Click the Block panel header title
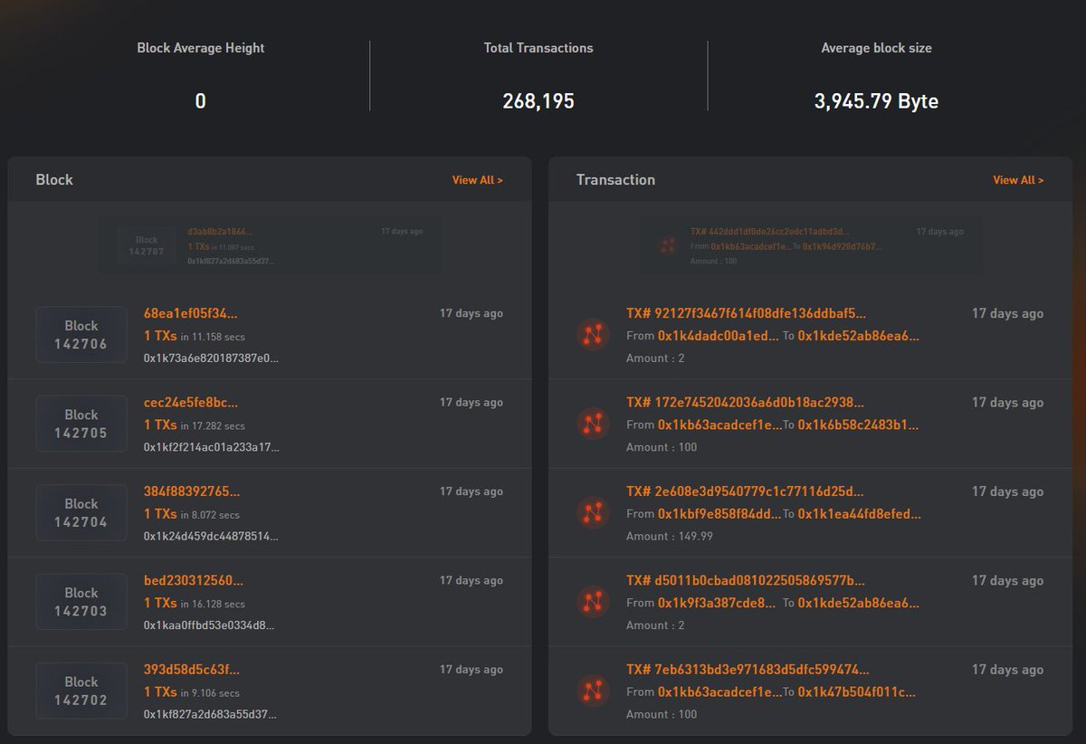The height and width of the screenshot is (744, 1086). click(54, 179)
